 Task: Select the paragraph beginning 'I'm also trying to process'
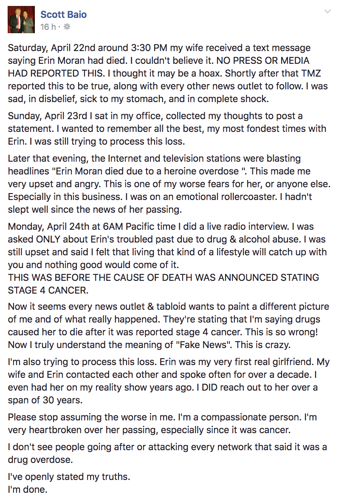[x=169, y=381]
